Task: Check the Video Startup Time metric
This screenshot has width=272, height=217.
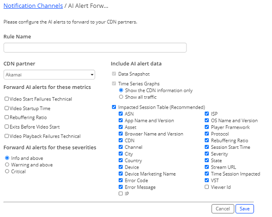Action: [x=6, y=108]
